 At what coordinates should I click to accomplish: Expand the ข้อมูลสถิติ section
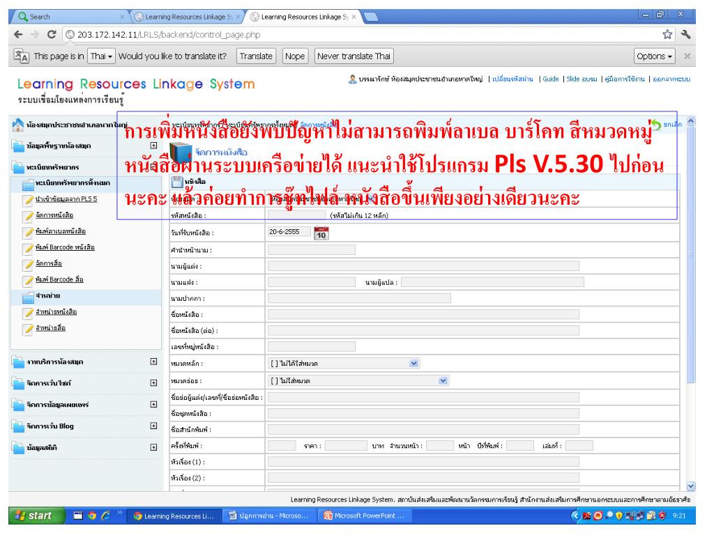tap(153, 447)
